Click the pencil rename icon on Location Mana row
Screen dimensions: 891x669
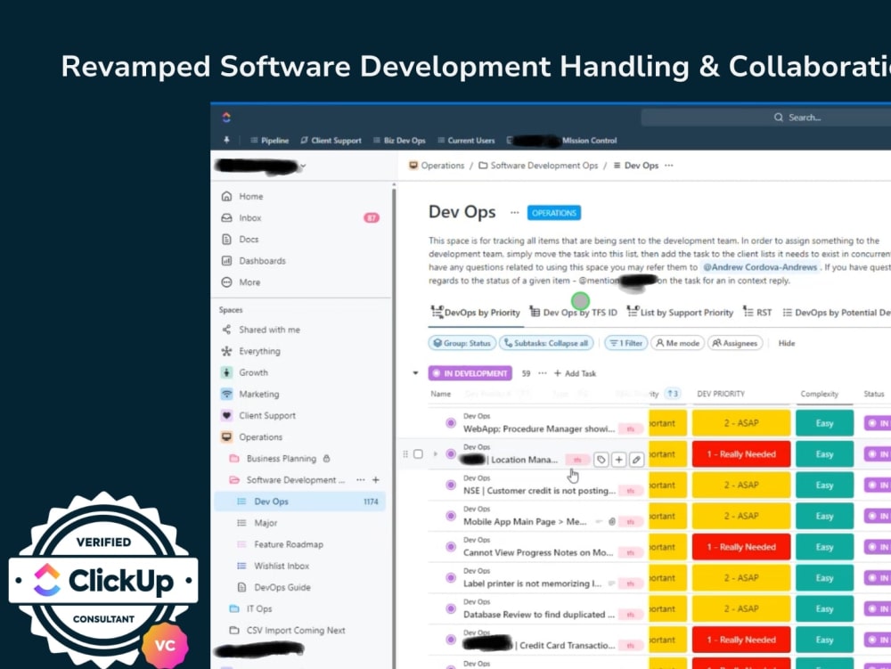(636, 460)
